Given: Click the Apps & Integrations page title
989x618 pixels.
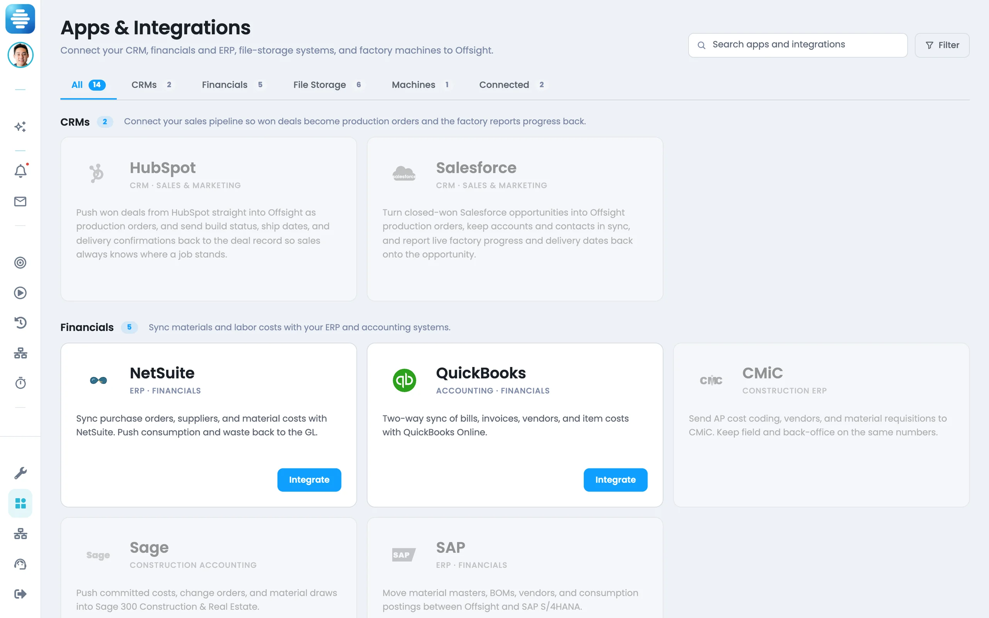Looking at the screenshot, I should (155, 28).
